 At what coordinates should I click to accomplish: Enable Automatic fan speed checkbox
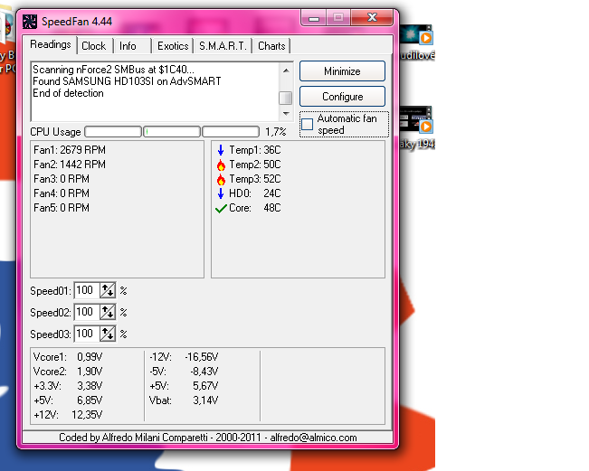pyautogui.click(x=308, y=124)
